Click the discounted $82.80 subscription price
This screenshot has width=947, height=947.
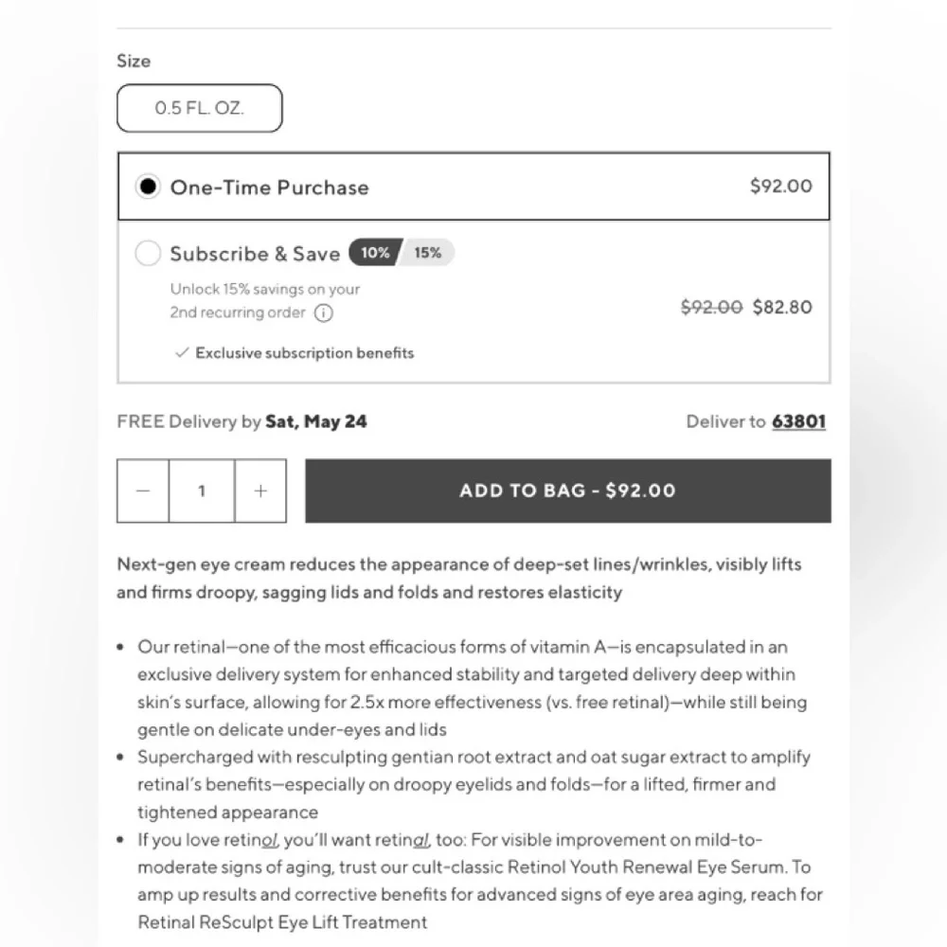[x=782, y=308]
